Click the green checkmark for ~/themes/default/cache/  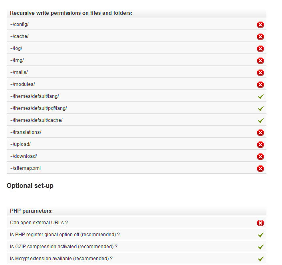(x=261, y=120)
